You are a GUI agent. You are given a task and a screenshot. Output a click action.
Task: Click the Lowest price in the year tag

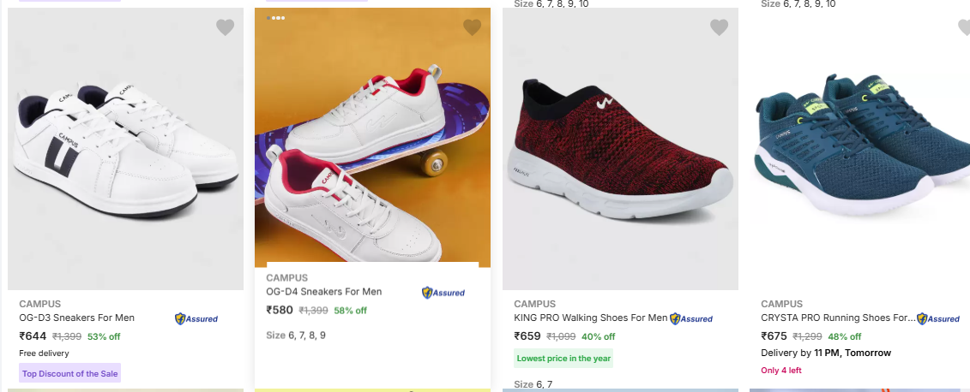click(x=563, y=359)
